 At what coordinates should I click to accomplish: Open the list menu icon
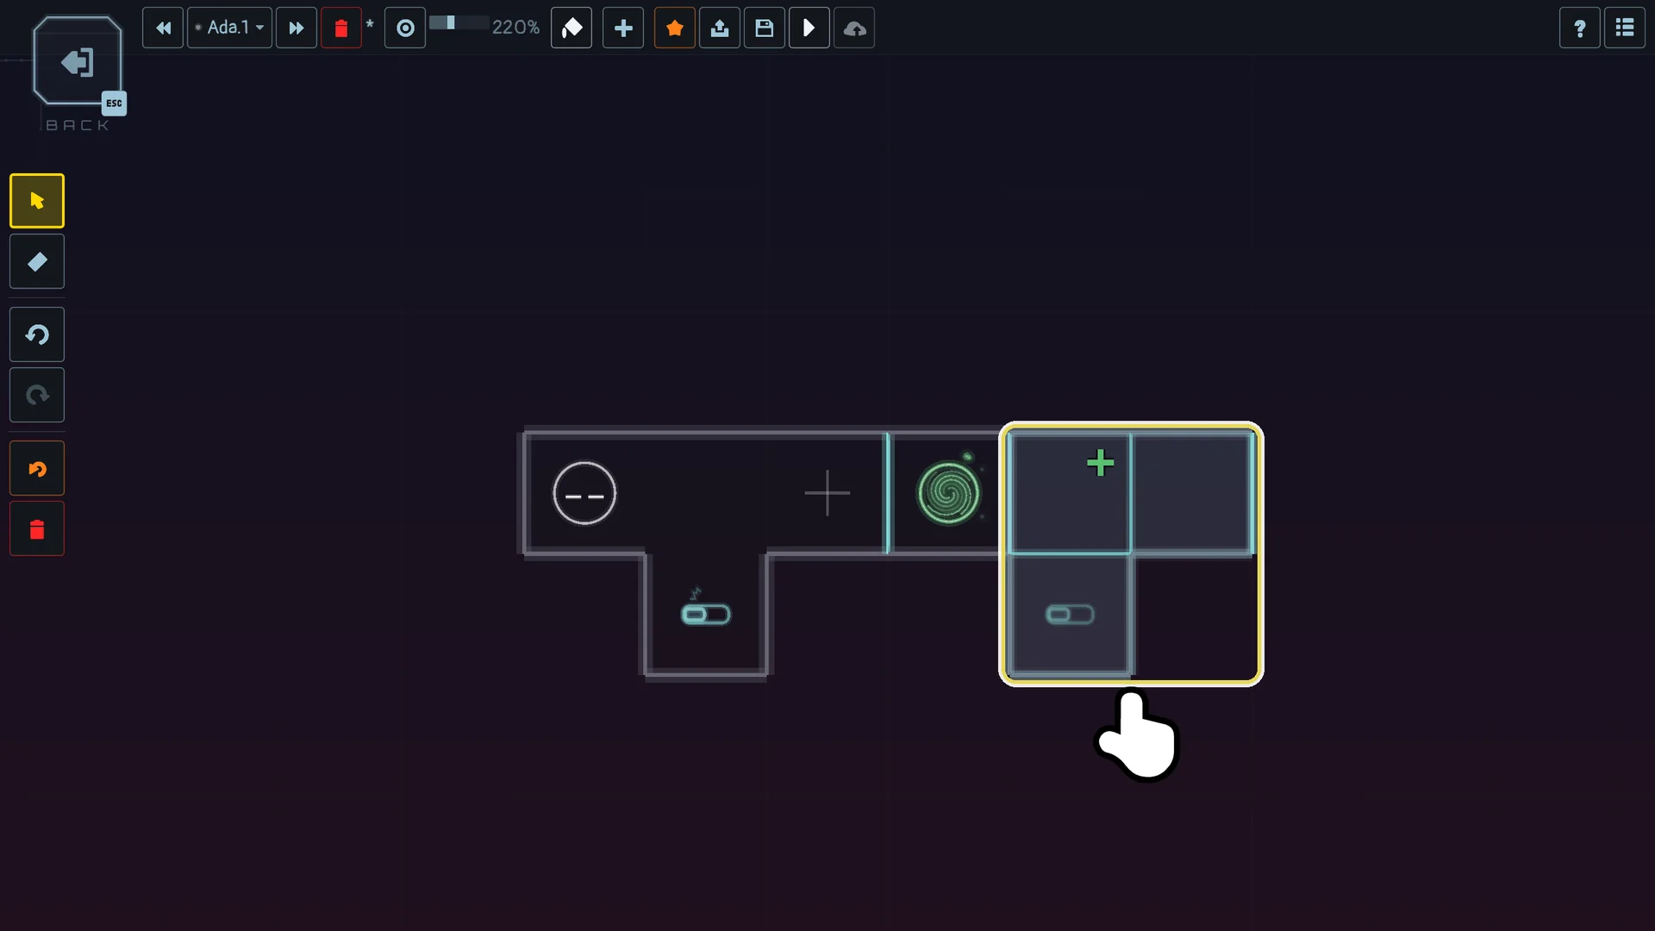[1625, 28]
